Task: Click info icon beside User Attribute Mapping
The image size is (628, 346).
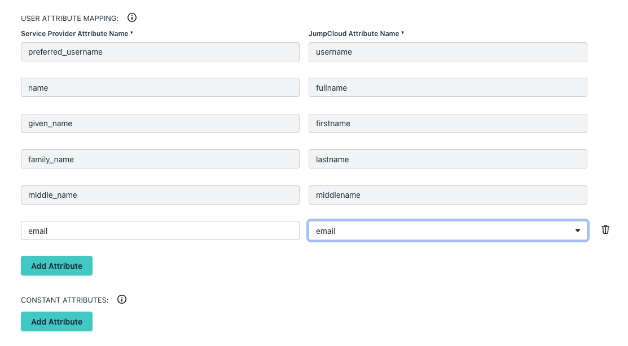Action: [132, 17]
